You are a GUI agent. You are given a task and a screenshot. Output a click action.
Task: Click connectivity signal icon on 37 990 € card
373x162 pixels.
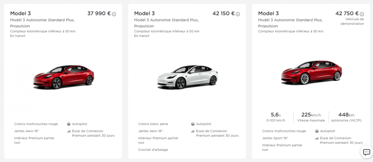pyautogui.click(x=69, y=131)
